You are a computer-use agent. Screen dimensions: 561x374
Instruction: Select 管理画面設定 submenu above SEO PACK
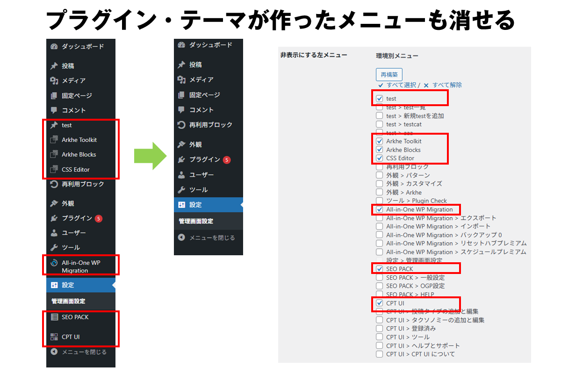pos(68,301)
